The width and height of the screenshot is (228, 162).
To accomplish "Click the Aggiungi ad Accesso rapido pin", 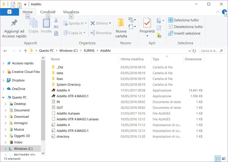I will point(14,23).
